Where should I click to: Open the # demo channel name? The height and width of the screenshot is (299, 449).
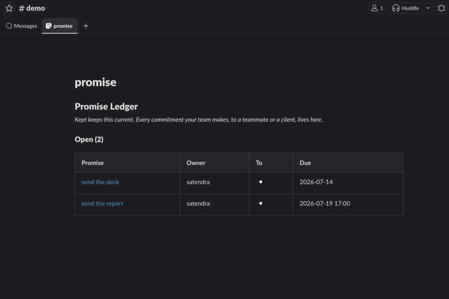click(x=32, y=8)
